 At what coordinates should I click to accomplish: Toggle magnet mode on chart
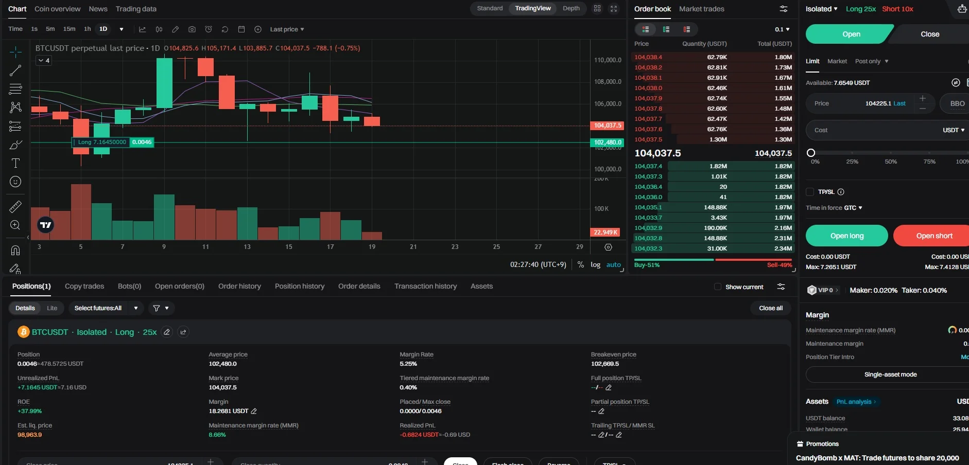click(15, 251)
